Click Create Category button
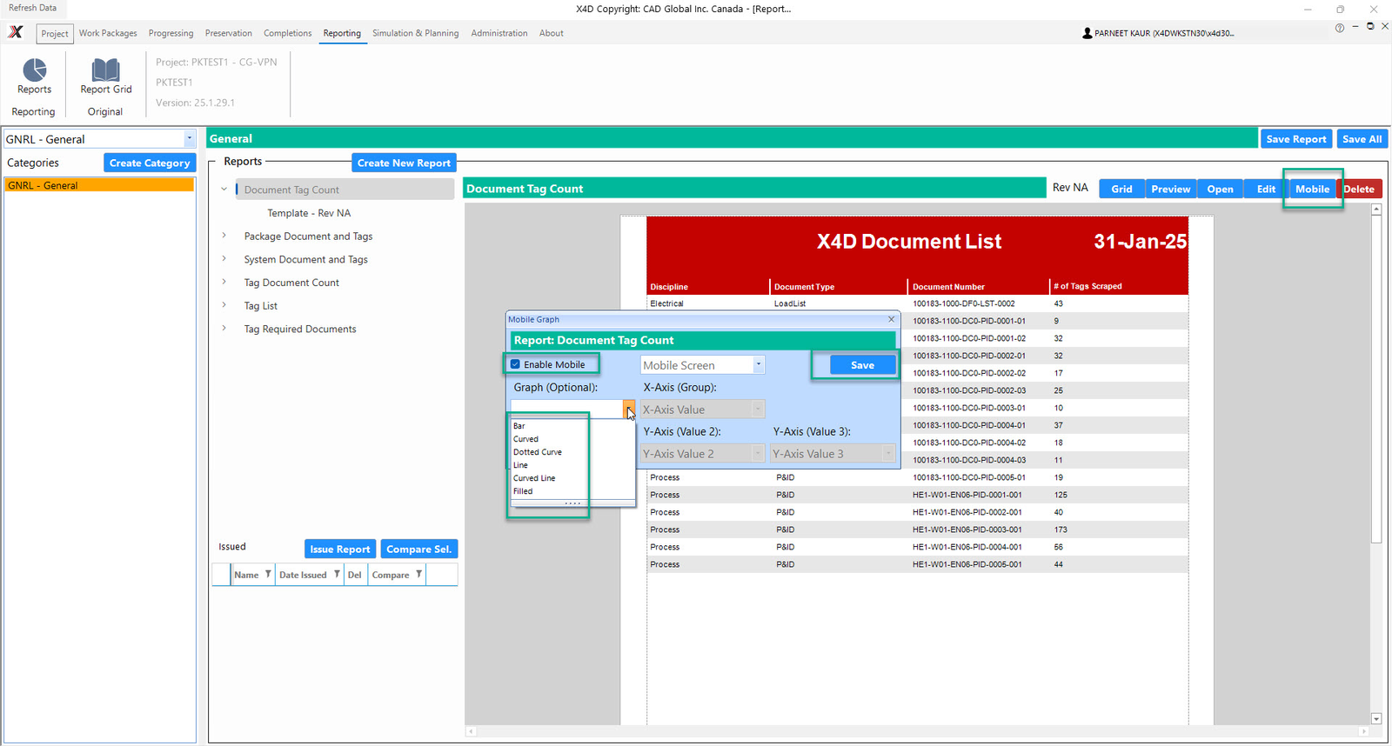1392x746 pixels. tap(150, 163)
